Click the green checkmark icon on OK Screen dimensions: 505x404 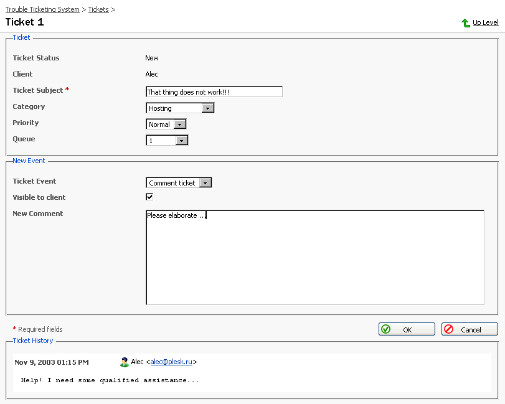tap(386, 329)
